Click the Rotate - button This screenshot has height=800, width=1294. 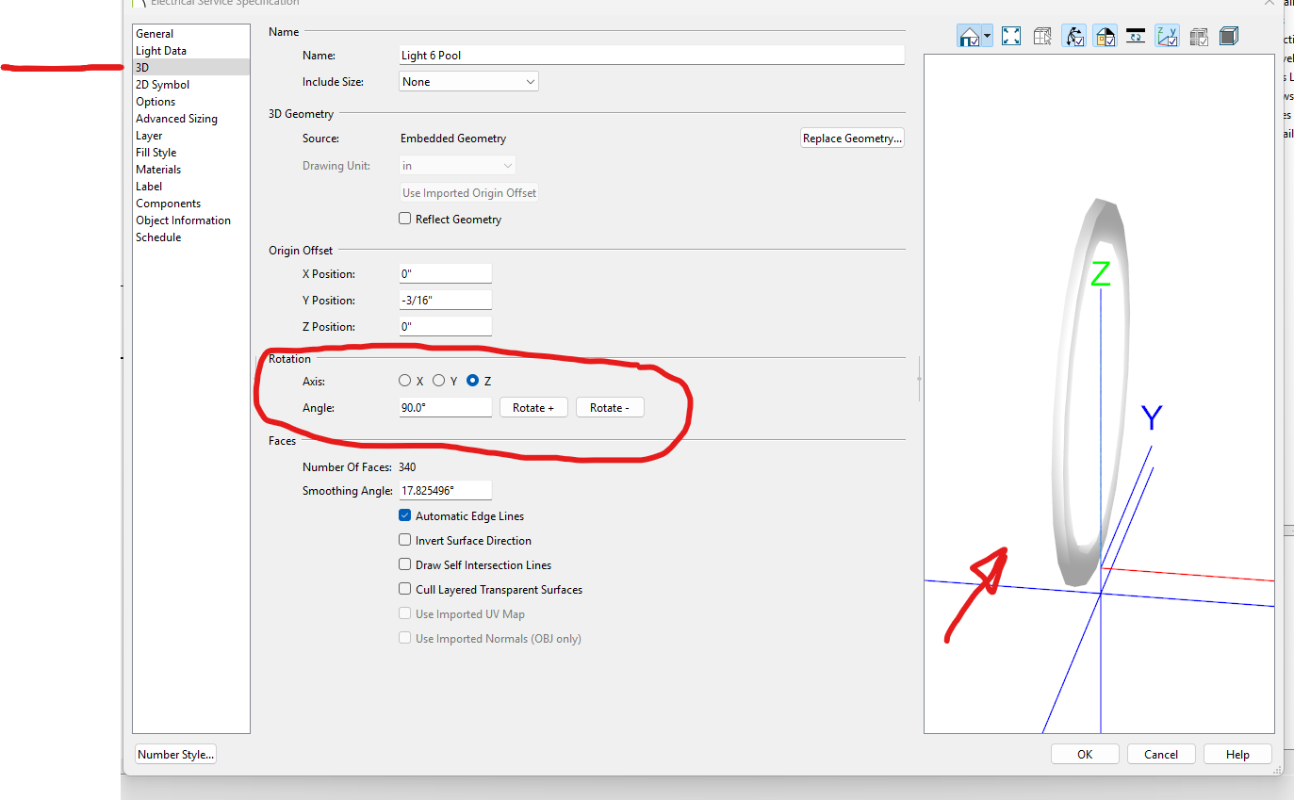pyautogui.click(x=610, y=407)
